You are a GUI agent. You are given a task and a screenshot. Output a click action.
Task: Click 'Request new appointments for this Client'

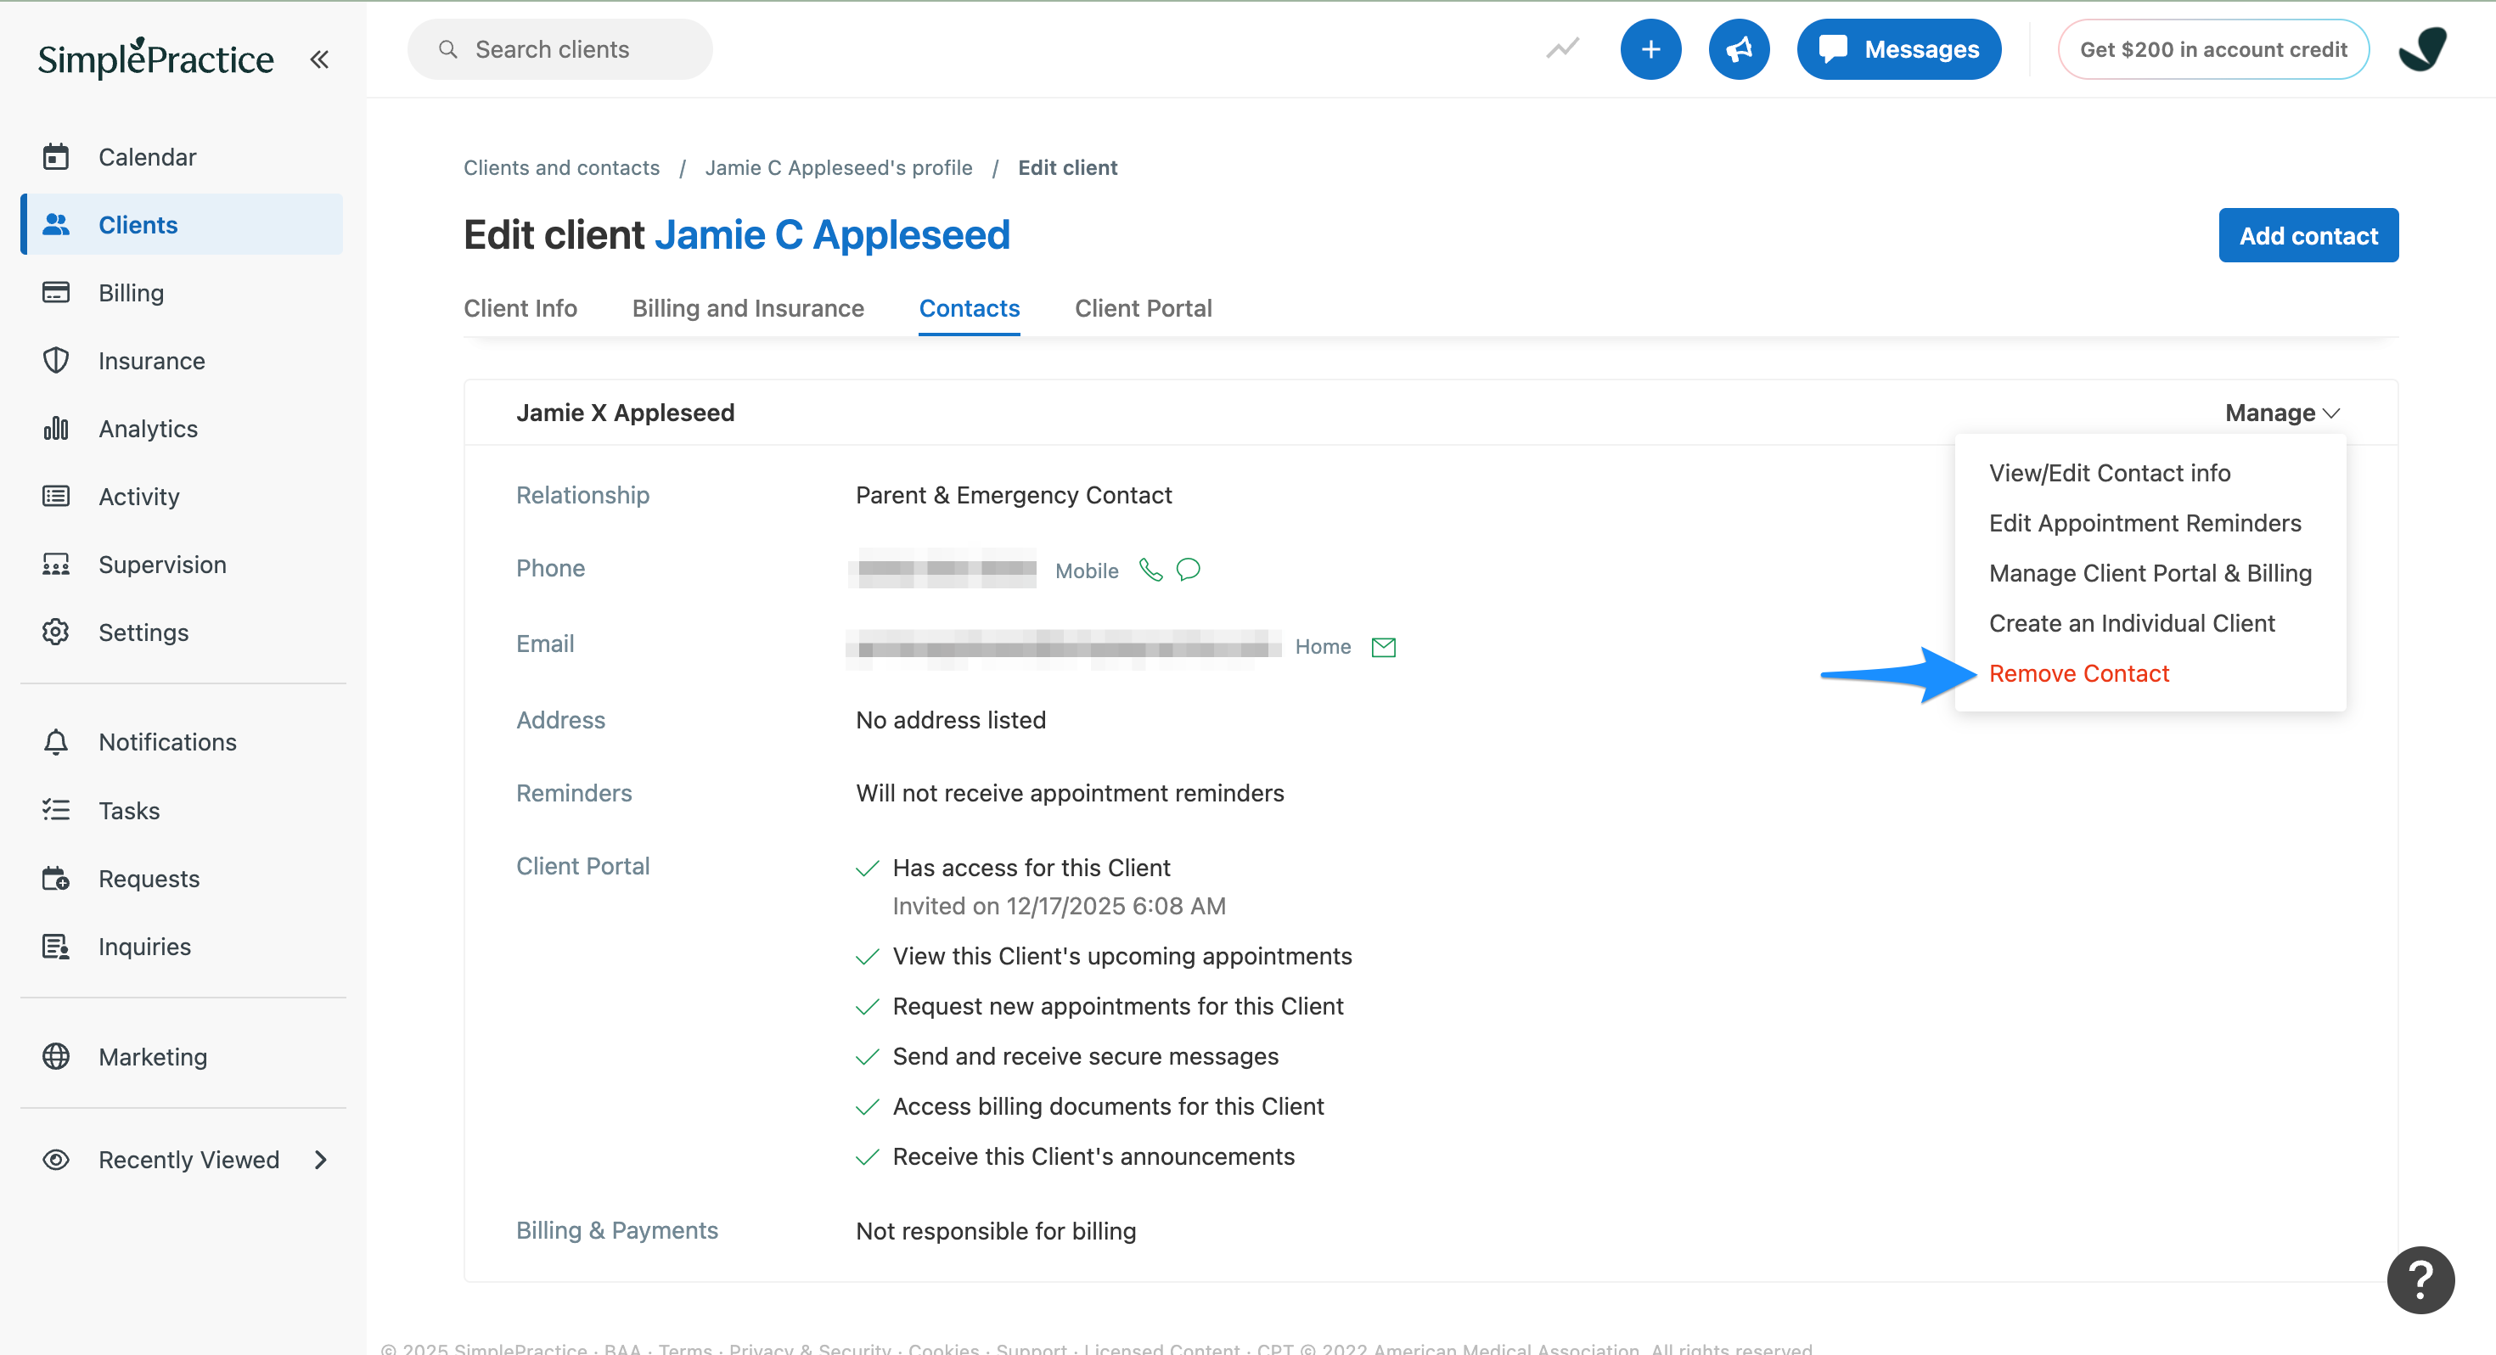coord(1118,1006)
